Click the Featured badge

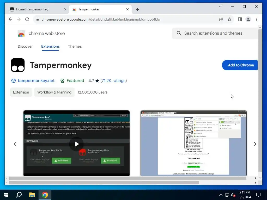[x=72, y=81]
